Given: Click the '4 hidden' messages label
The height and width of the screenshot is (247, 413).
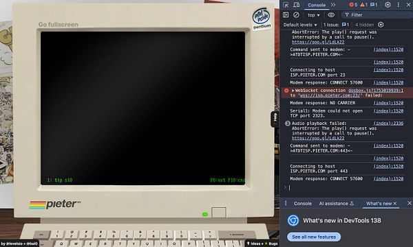Looking at the screenshot, I should click(365, 25).
